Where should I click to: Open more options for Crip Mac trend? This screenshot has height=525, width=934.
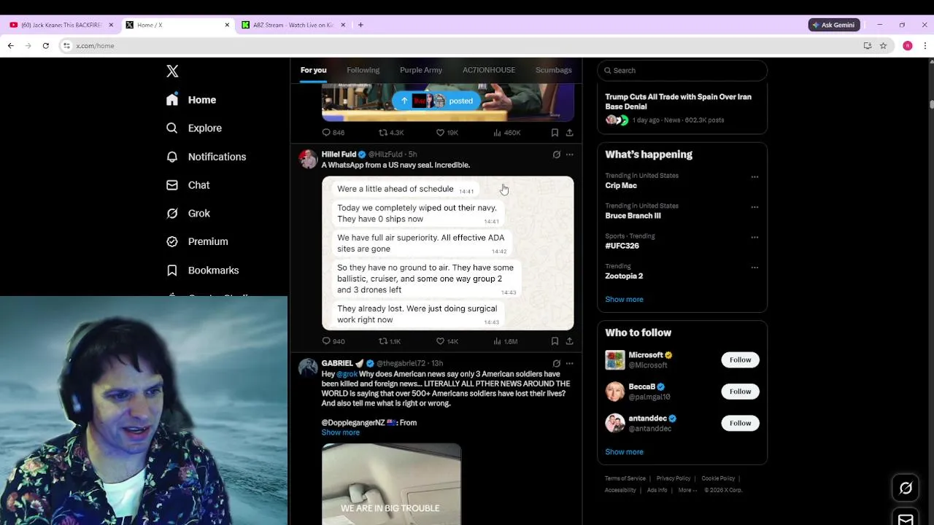(754, 176)
